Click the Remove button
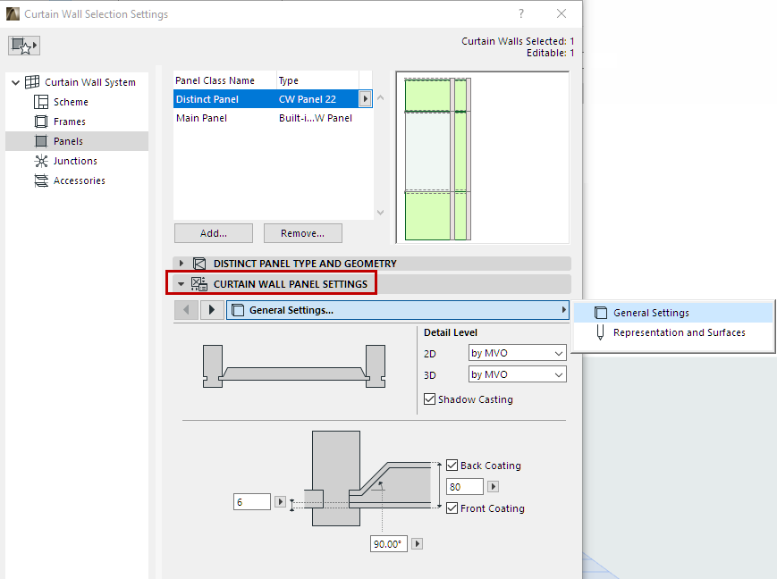 pos(302,232)
